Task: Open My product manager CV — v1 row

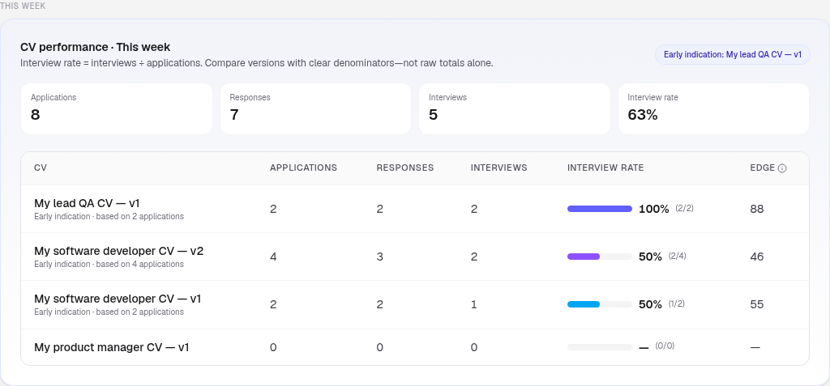Action: (x=415, y=347)
